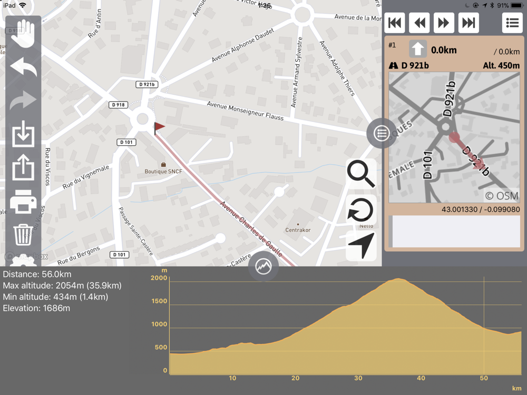Tap the Wi-Fi icon in status bar
The width and height of the screenshot is (527, 395).
pyautogui.click(x=23, y=5)
